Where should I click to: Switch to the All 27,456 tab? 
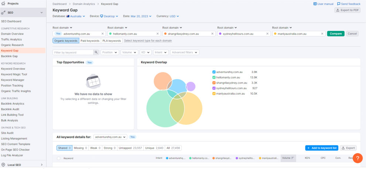tap(173, 148)
